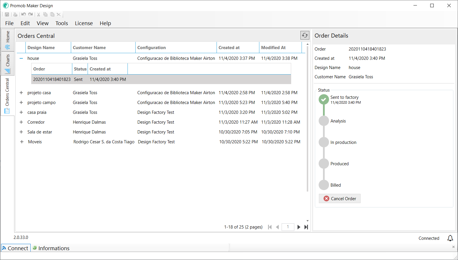Open the Edit menu
Screen dimensions: 458x260
pyautogui.click(x=25, y=23)
